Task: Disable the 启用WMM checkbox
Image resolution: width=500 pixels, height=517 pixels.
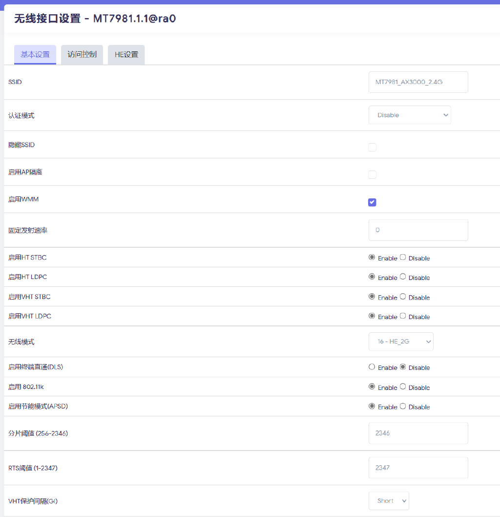Action: tap(372, 202)
